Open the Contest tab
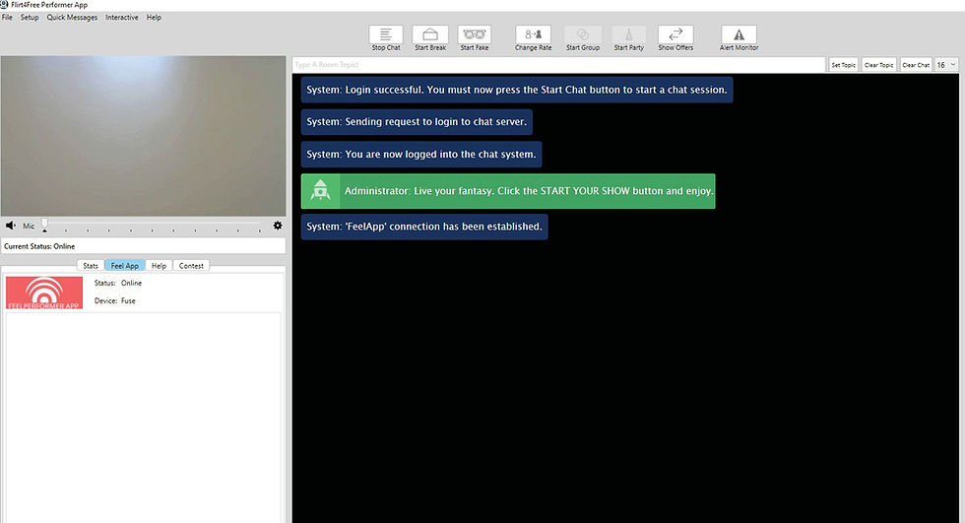This screenshot has width=965, height=523. point(191,266)
